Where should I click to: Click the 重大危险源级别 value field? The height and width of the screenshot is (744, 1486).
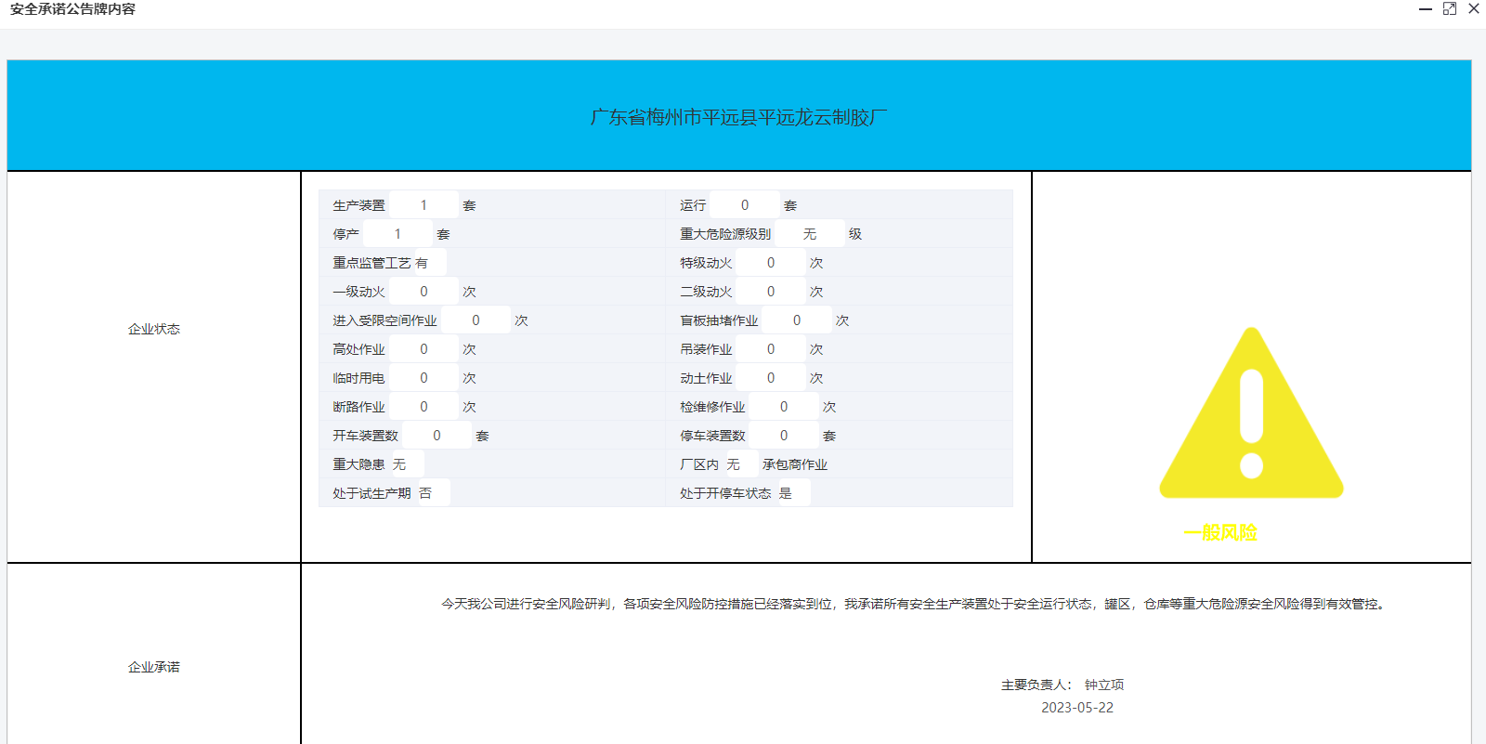810,234
